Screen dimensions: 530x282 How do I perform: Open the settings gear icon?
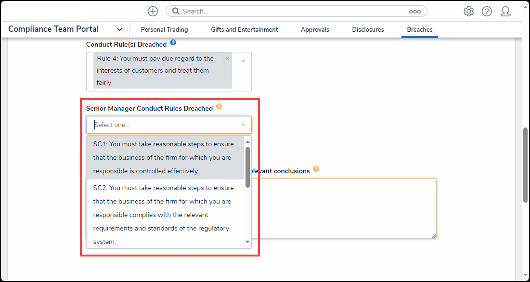coord(468,12)
